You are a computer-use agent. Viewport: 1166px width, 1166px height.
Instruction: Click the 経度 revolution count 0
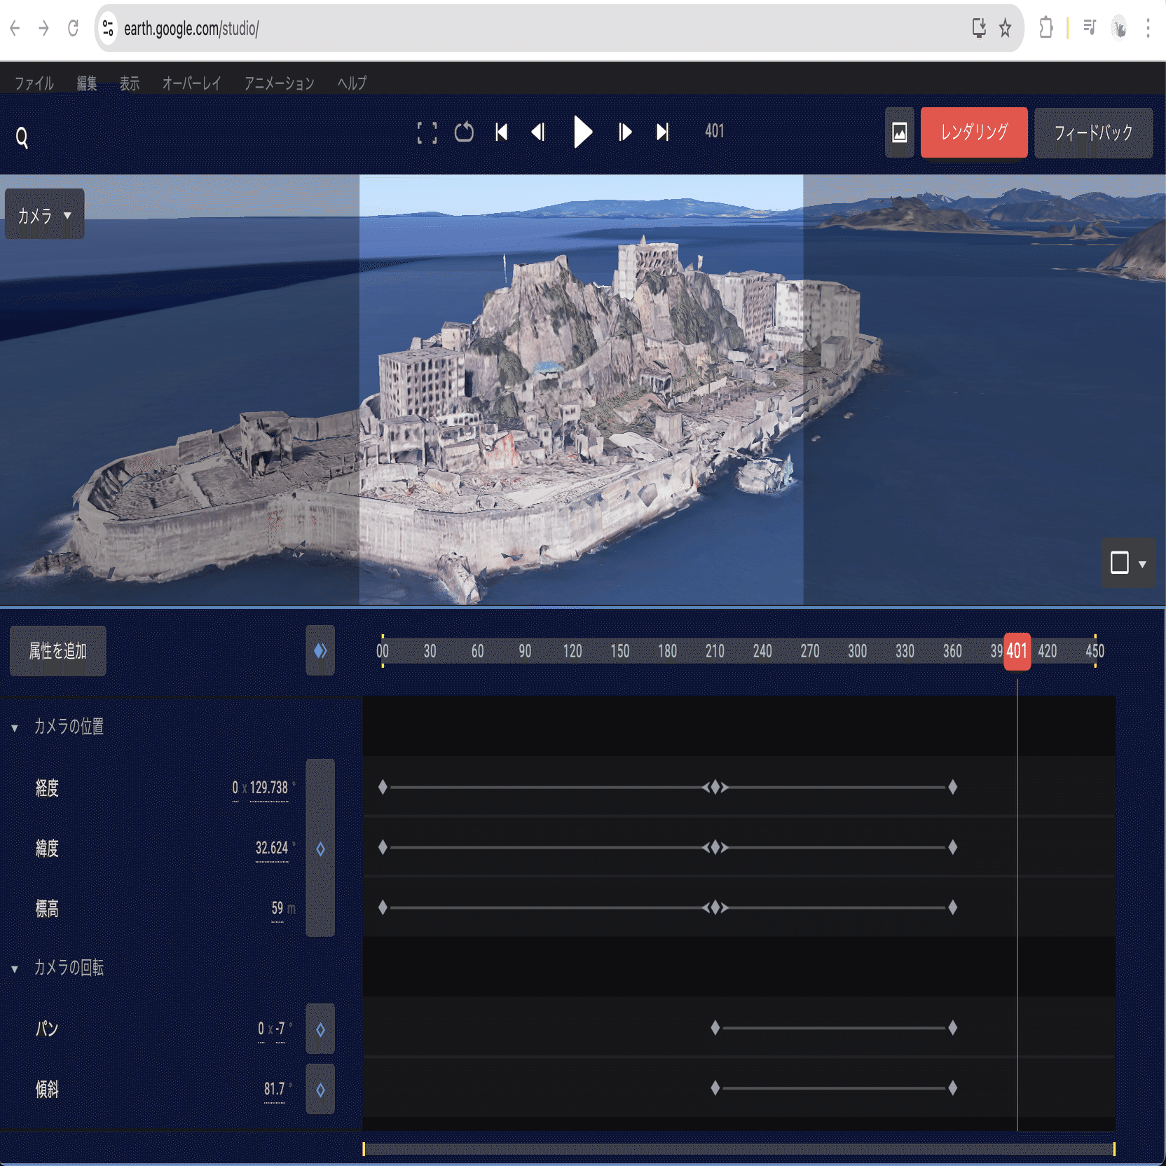pos(235,788)
